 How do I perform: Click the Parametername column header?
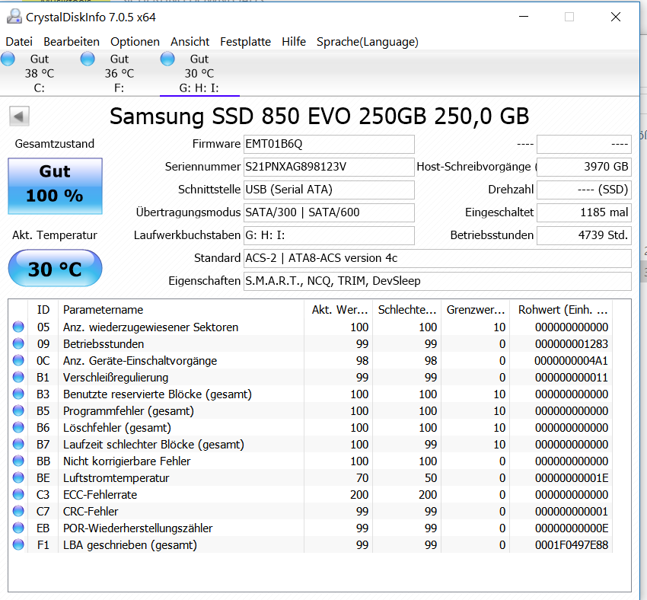click(x=181, y=310)
